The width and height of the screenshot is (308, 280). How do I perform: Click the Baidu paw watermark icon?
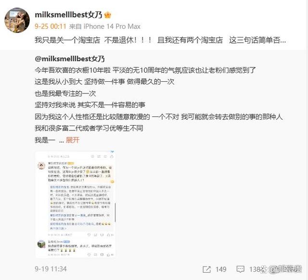coord(264,269)
